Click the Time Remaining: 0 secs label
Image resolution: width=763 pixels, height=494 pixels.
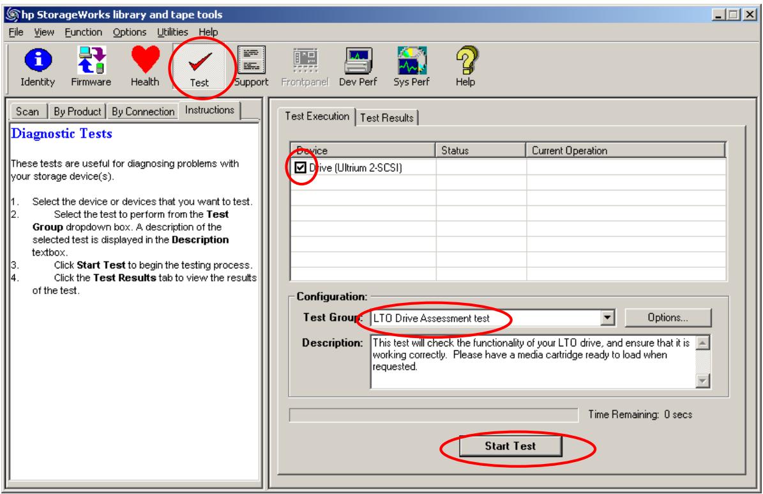pos(640,415)
